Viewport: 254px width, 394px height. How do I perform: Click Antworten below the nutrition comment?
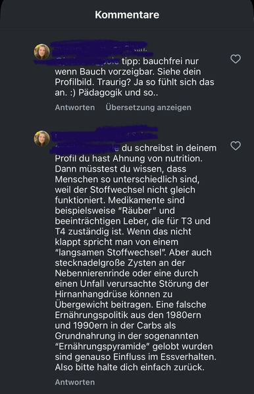click(75, 382)
